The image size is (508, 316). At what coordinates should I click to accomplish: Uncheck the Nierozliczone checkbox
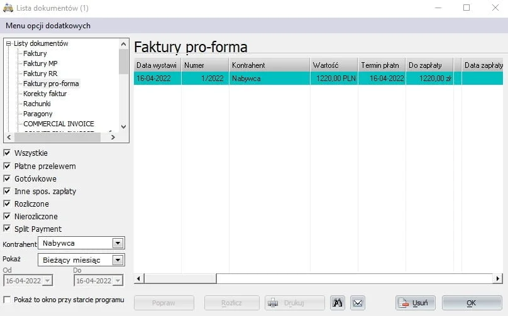(7, 216)
